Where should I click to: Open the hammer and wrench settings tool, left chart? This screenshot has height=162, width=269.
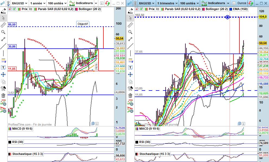point(3,89)
